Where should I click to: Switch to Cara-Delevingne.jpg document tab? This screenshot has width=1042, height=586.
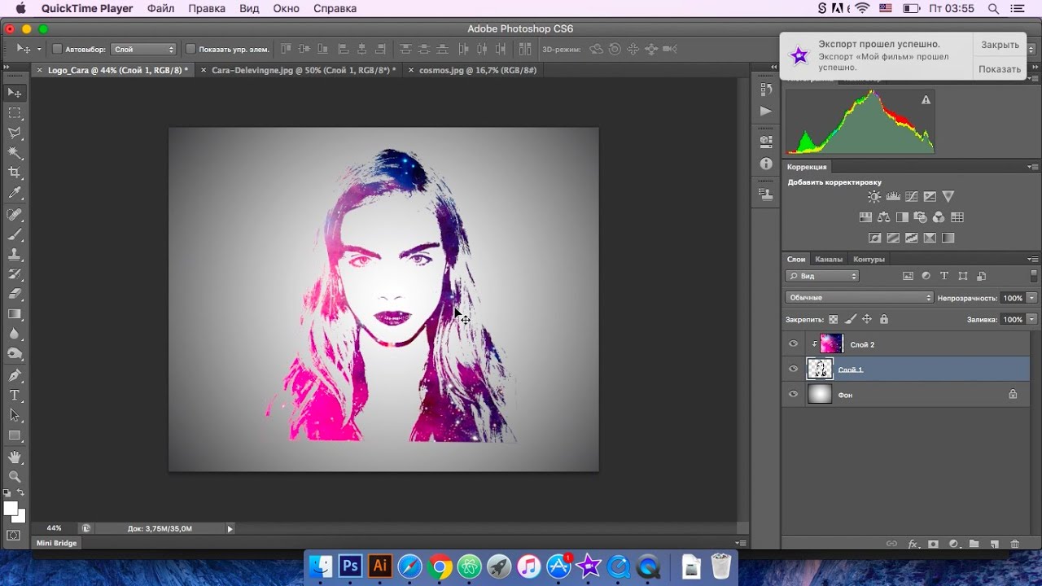click(x=304, y=70)
